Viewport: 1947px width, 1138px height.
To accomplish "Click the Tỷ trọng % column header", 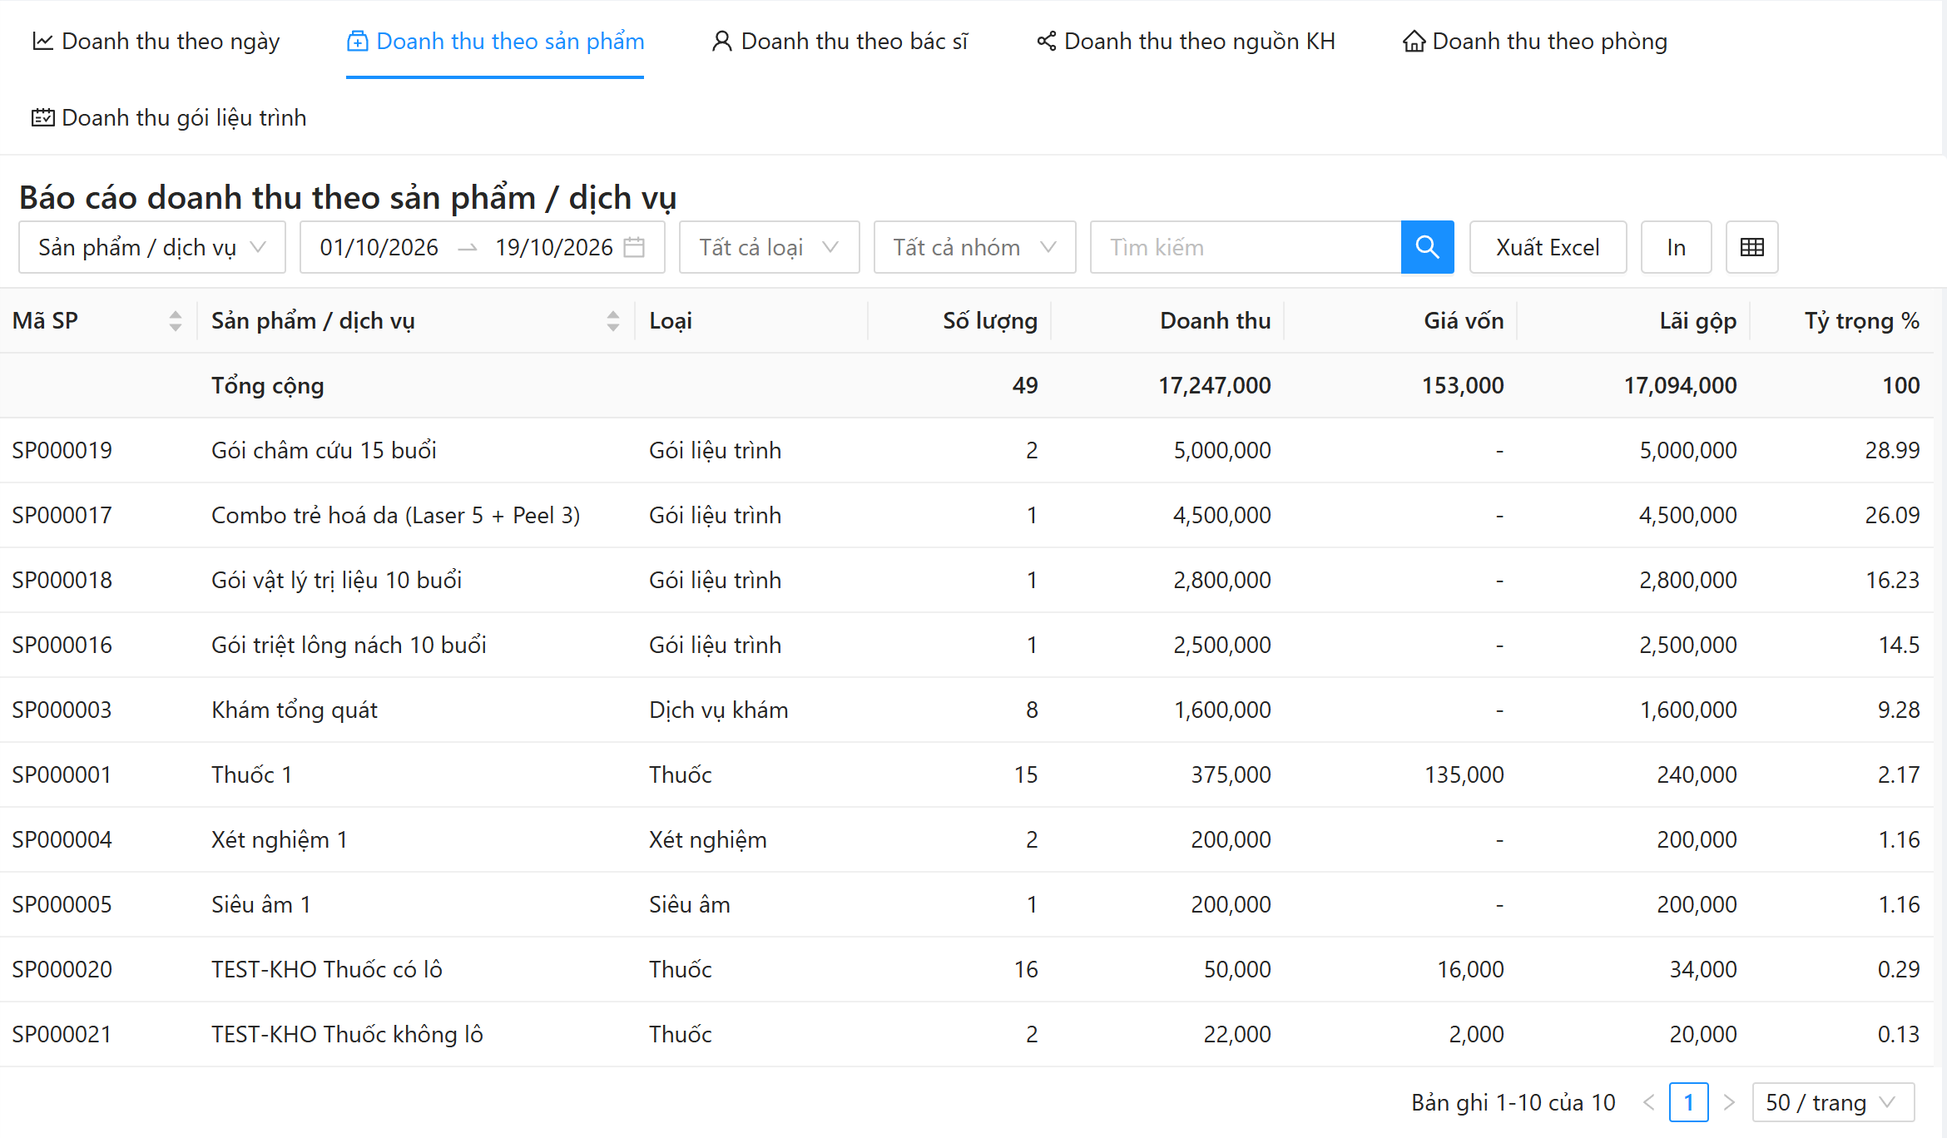I will [x=1861, y=321].
